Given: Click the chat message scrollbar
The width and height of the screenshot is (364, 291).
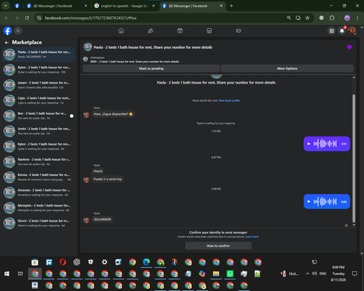Looking at the screenshot, I should [x=354, y=158].
